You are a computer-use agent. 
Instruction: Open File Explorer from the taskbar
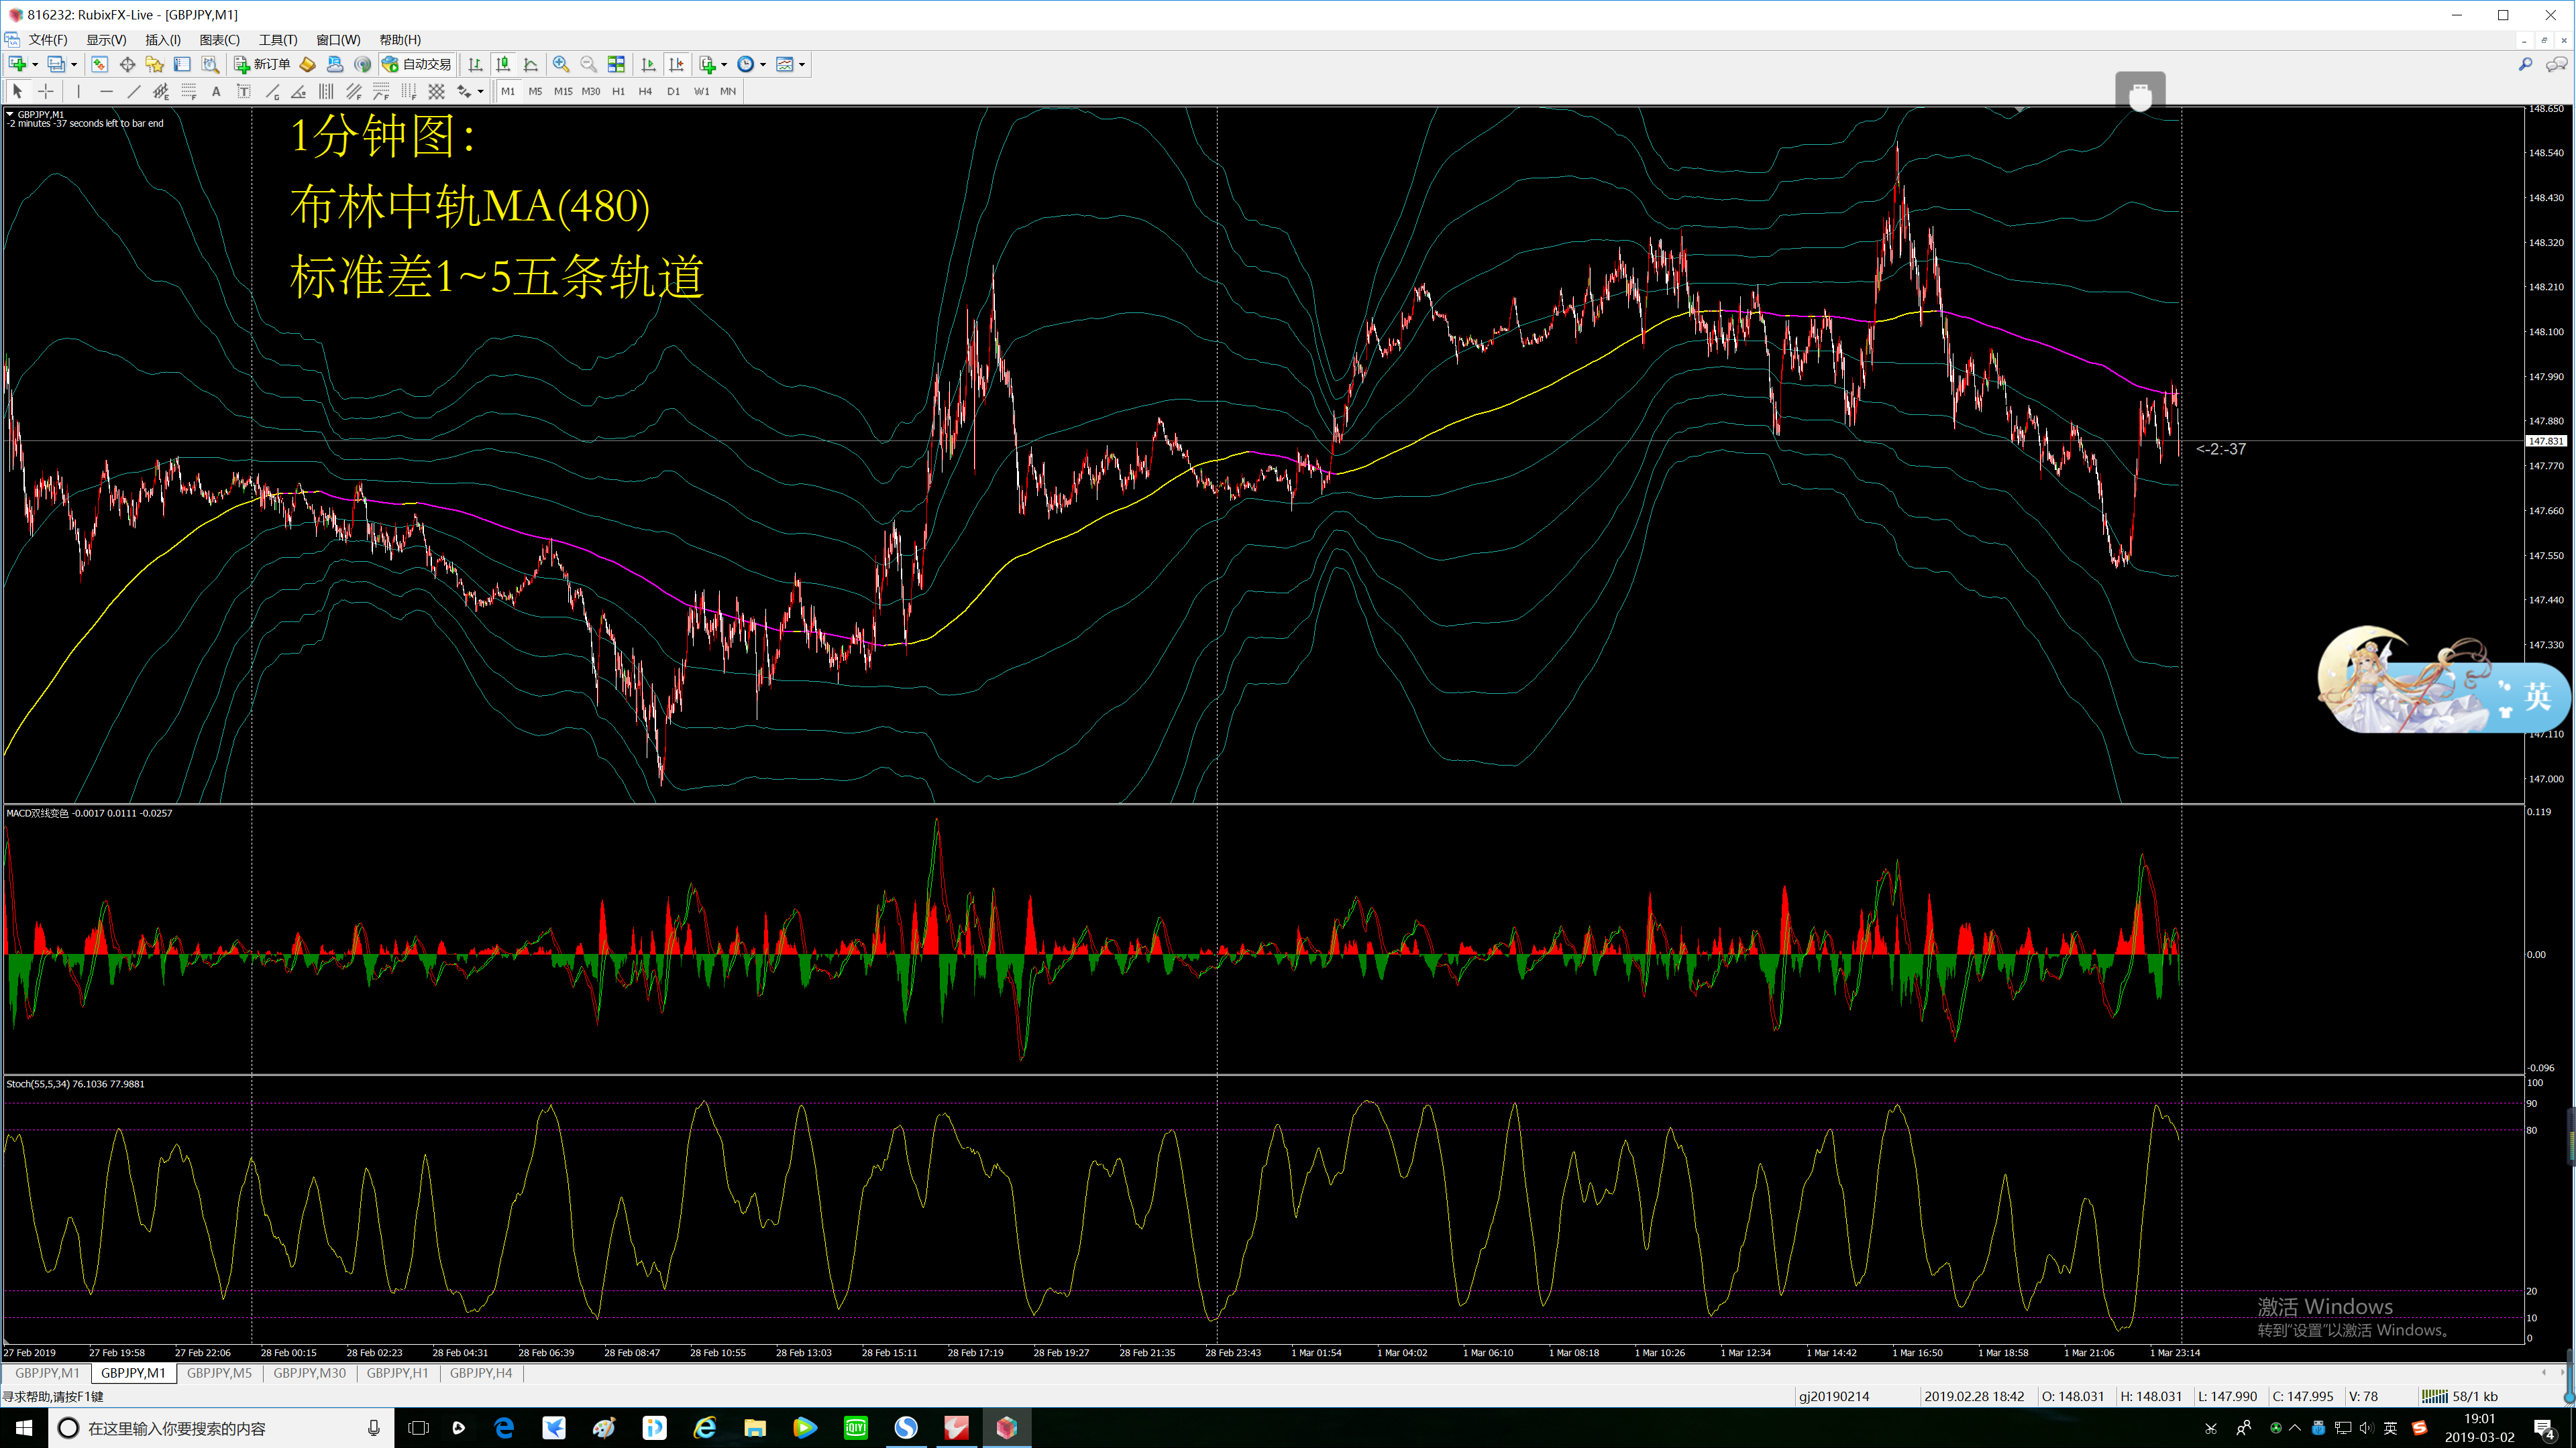click(755, 1428)
